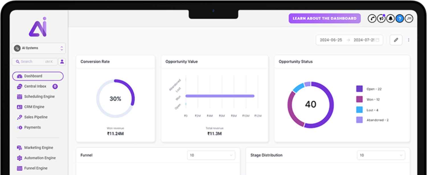Open the Stage Distribution dropdown
Image resolution: width=427 pixels, height=175 pixels.
pos(381,155)
